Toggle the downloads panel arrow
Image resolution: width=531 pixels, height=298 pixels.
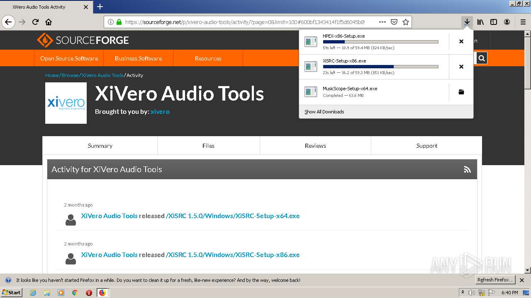click(467, 22)
